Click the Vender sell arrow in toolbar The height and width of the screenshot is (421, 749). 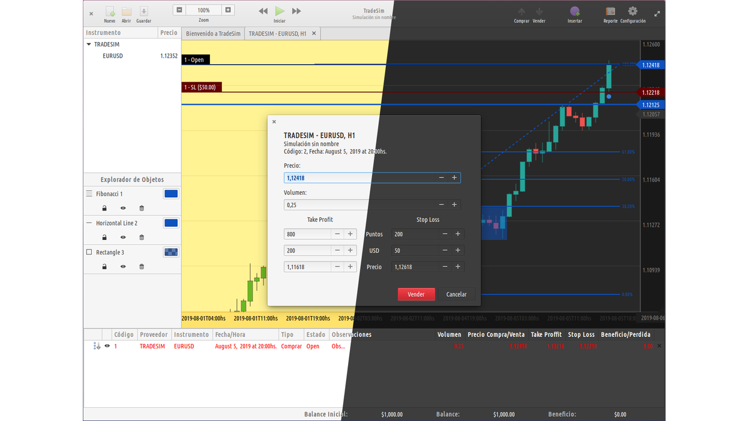pos(539,12)
